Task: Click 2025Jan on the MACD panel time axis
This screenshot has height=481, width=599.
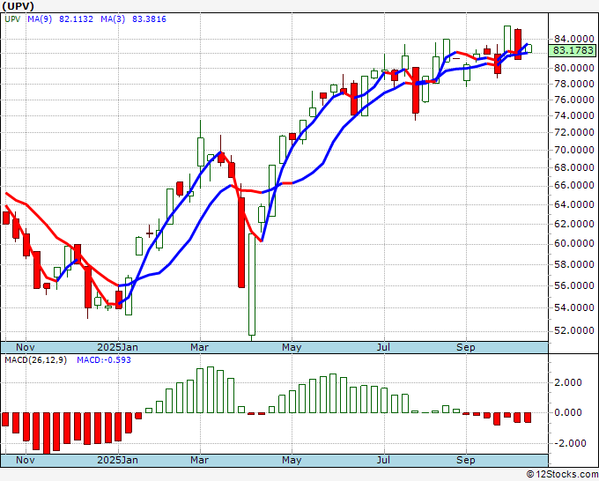Action: point(118,460)
